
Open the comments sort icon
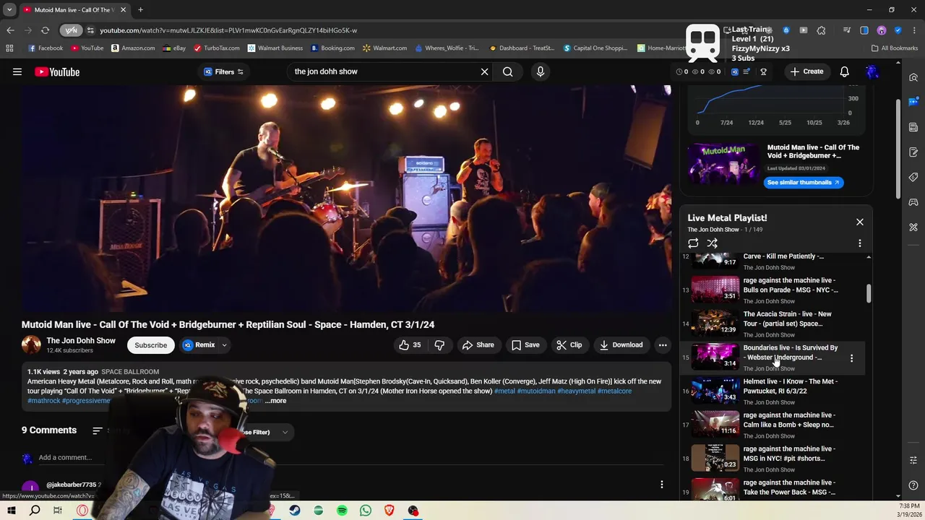click(x=98, y=430)
